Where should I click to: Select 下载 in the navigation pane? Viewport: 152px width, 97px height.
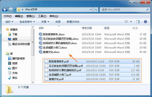click(x=15, y=34)
